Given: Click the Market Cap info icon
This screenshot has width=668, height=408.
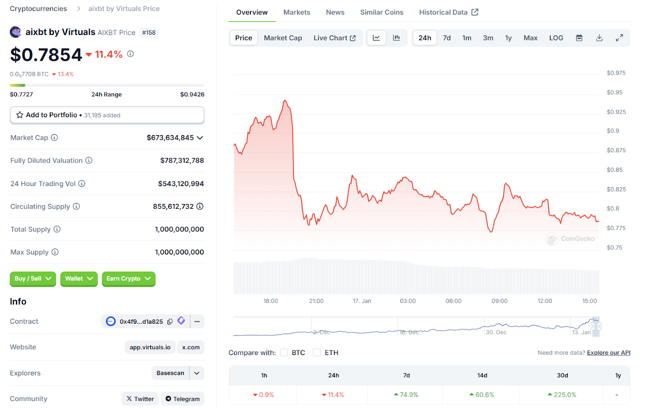Looking at the screenshot, I should (54, 138).
